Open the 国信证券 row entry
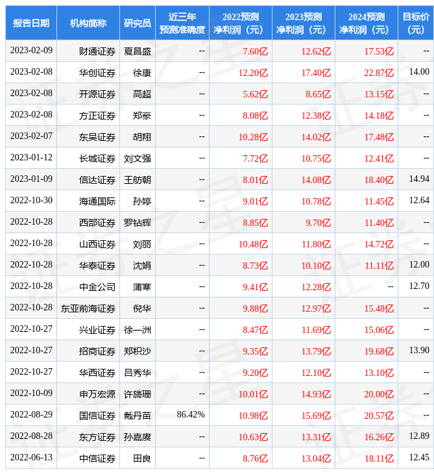Screen dimensions: 434x474 (97, 415)
